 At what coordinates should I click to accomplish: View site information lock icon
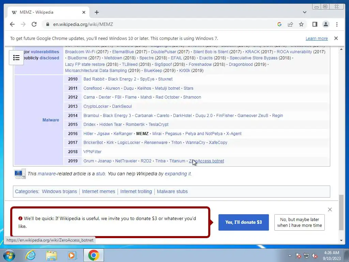[47, 24]
